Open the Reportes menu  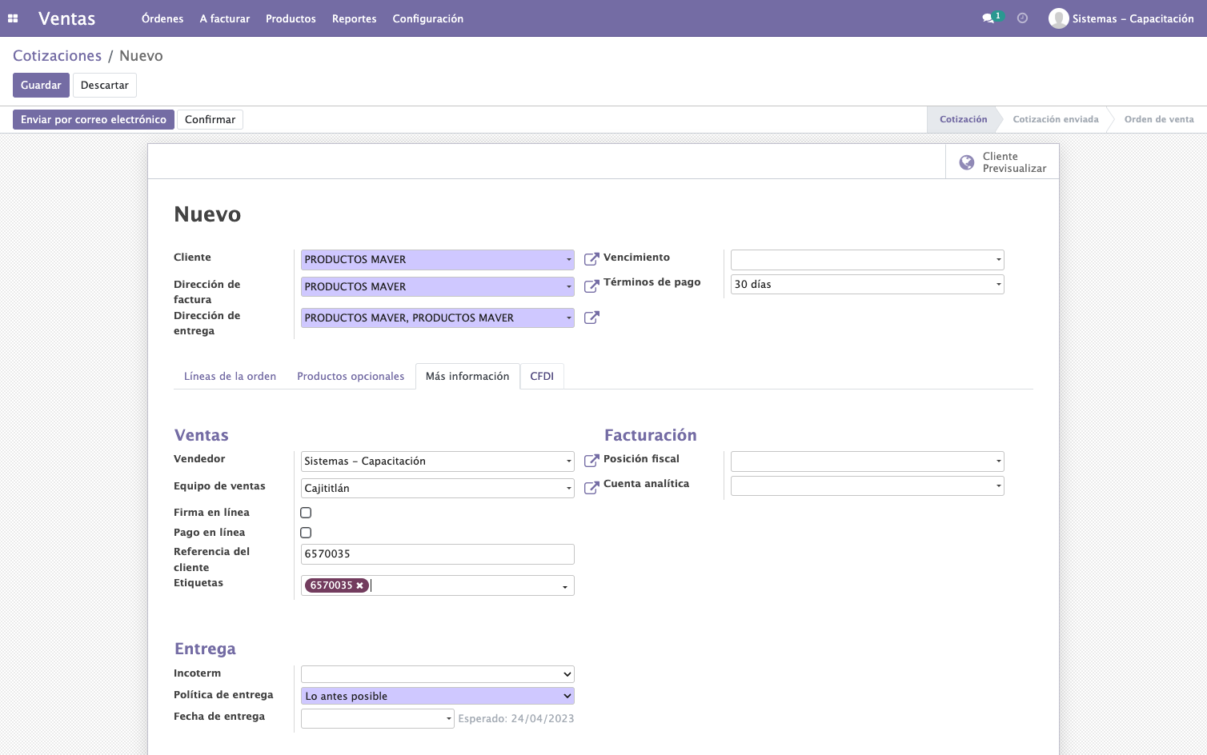pyautogui.click(x=354, y=18)
